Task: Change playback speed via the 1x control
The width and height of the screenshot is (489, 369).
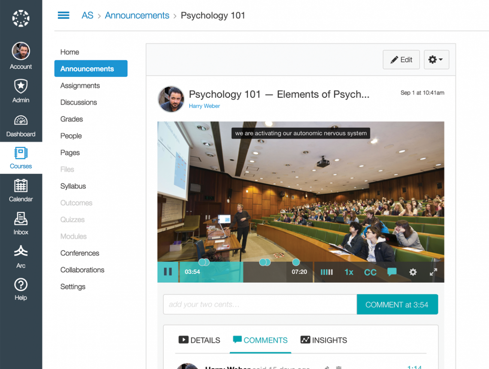Action: (349, 272)
